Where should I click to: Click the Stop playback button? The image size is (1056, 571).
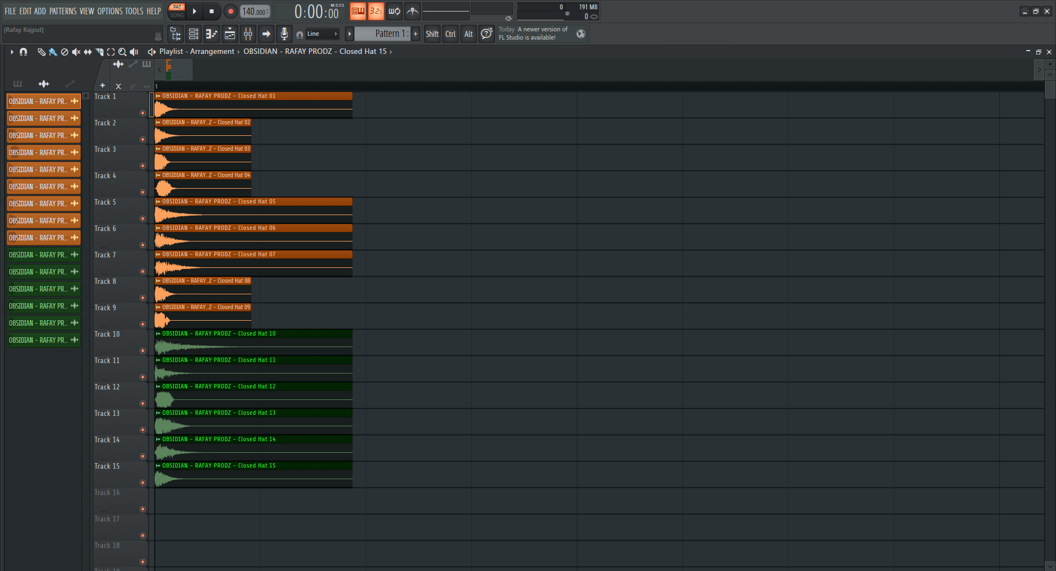212,11
